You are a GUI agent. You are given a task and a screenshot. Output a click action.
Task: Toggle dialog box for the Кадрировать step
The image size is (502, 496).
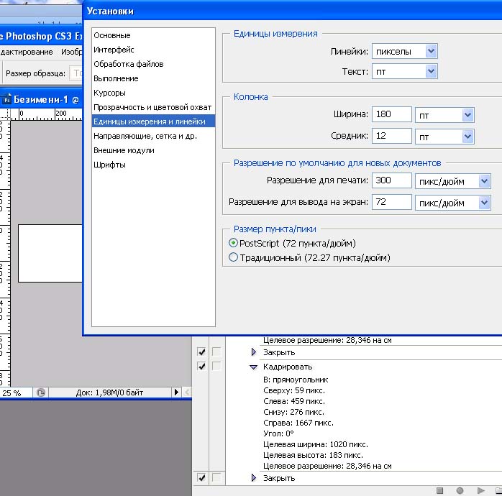[x=216, y=366]
